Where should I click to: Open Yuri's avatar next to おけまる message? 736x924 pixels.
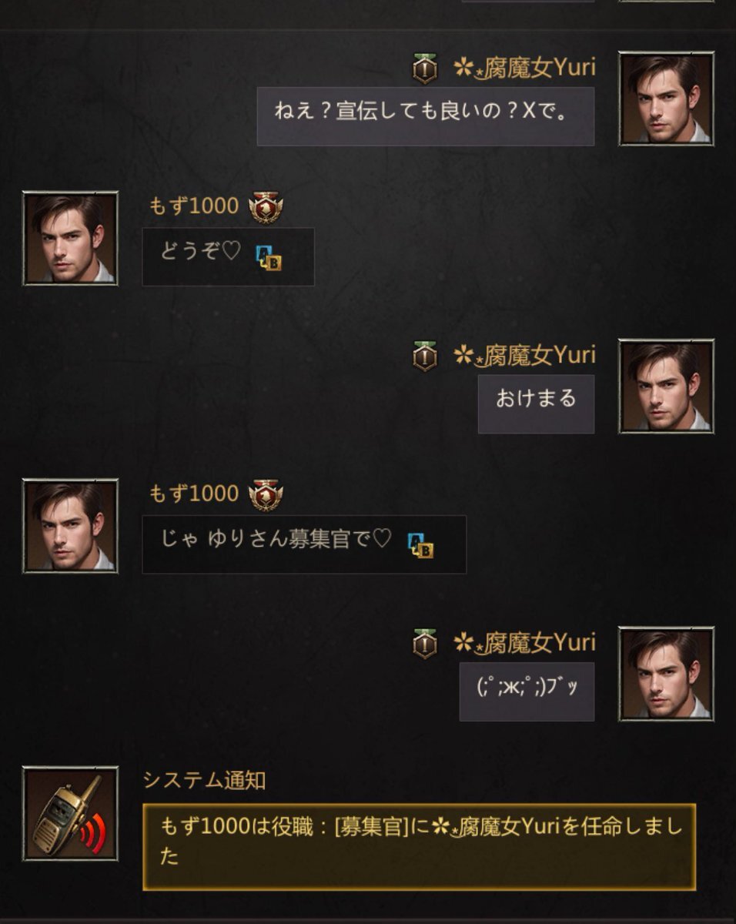point(666,386)
